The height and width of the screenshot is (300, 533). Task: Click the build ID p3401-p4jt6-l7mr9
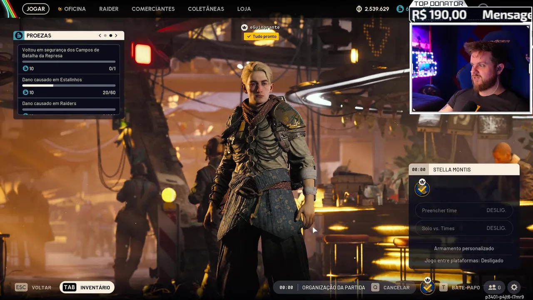pos(504,297)
